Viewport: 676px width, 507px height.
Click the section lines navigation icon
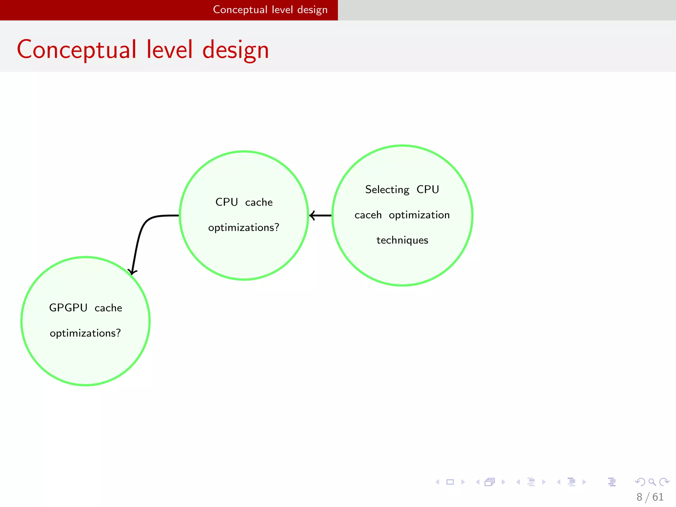[571, 482]
